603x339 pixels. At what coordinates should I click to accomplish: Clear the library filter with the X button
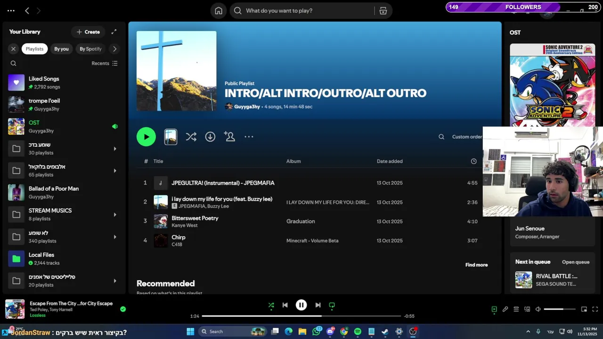pos(13,49)
